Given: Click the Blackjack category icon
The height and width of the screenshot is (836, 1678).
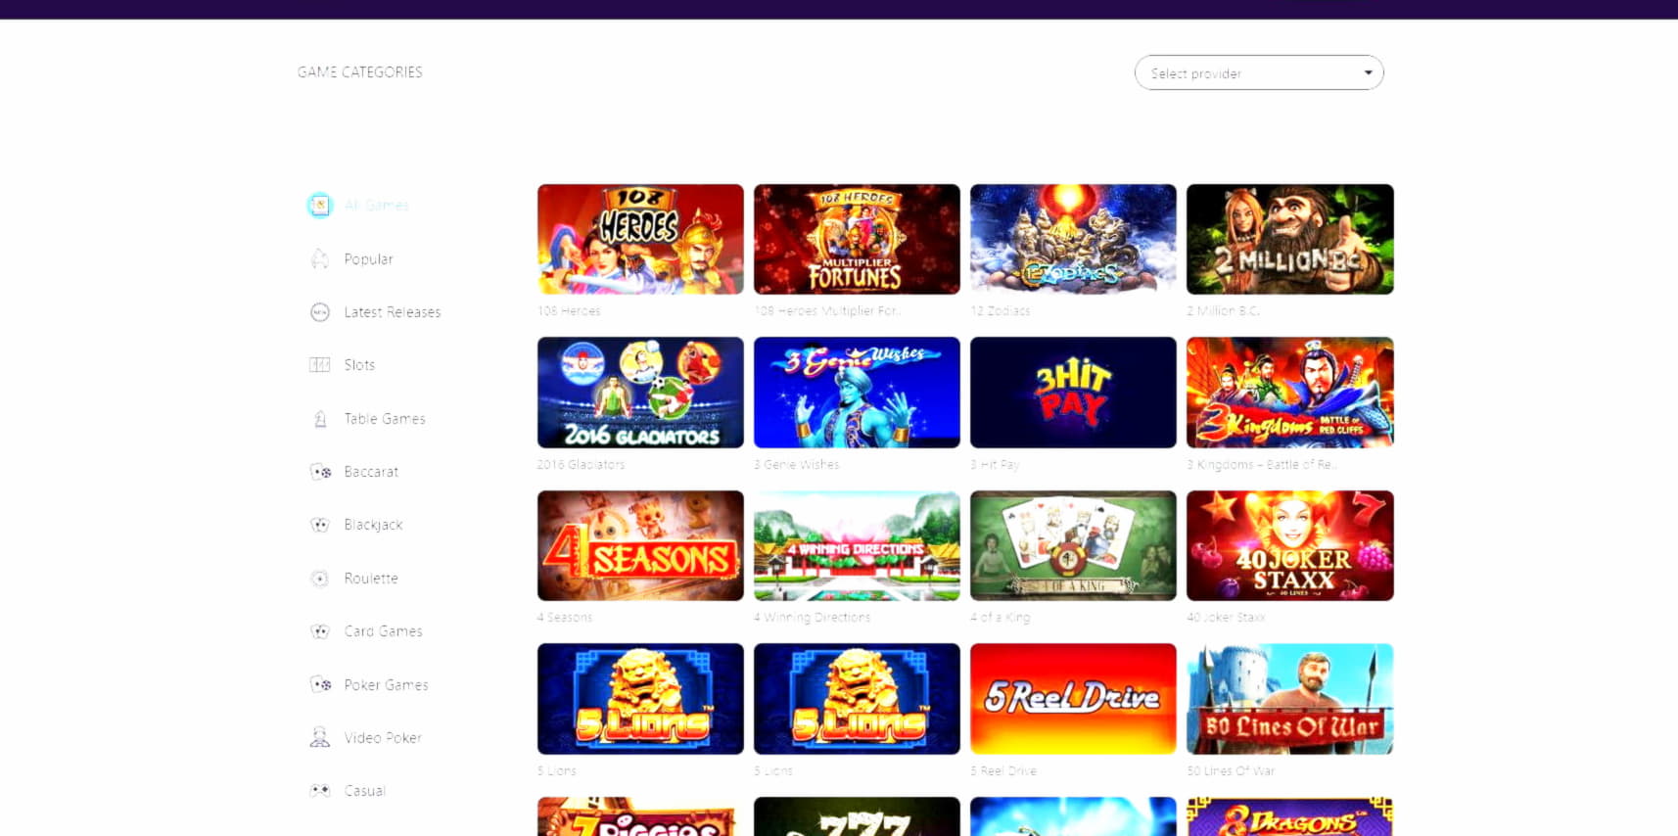Looking at the screenshot, I should pyautogui.click(x=319, y=525).
